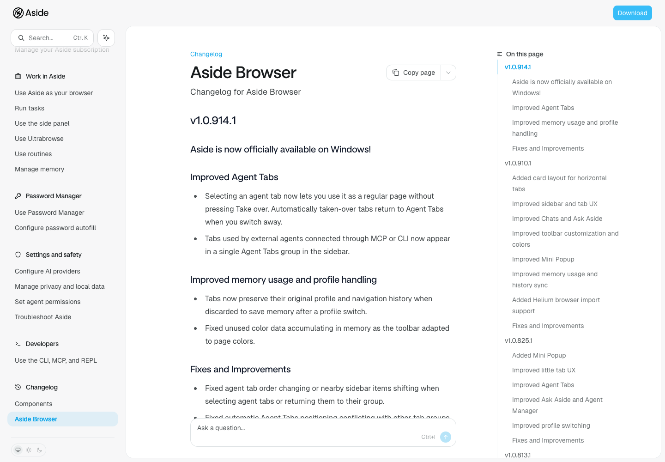Click the search magnifier icon
This screenshot has width=665, height=462.
(21, 38)
